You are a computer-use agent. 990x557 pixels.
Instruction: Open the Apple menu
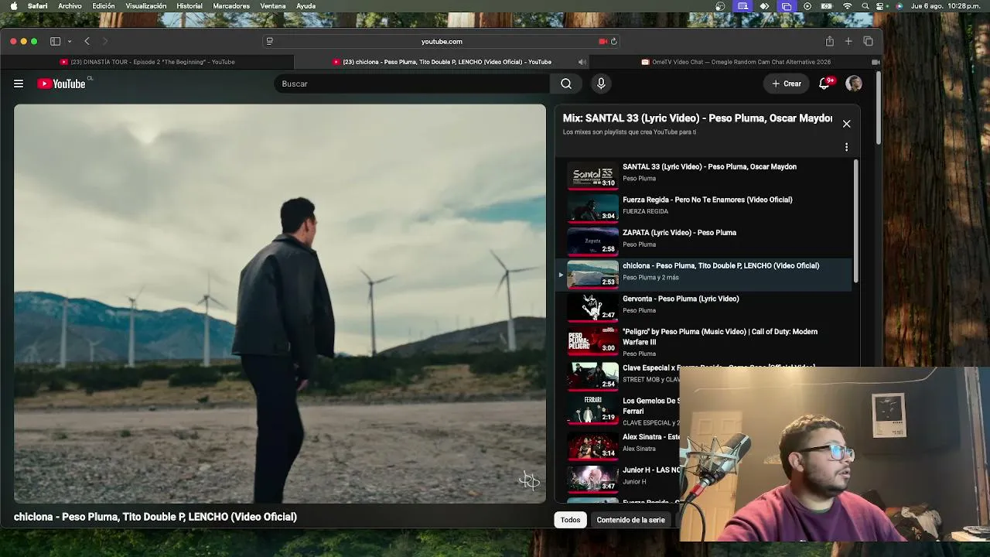[x=13, y=6]
